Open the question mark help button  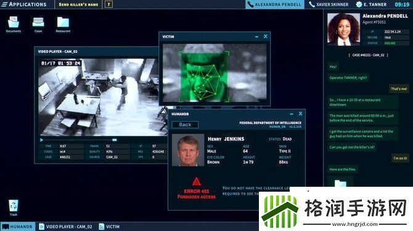(x=108, y=4)
